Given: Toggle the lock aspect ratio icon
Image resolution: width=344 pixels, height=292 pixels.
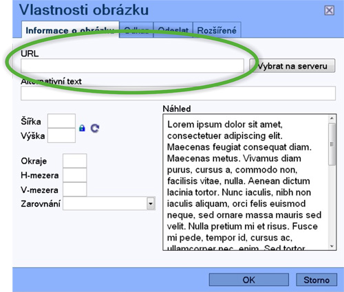Looking at the screenshot, I should click(82, 128).
